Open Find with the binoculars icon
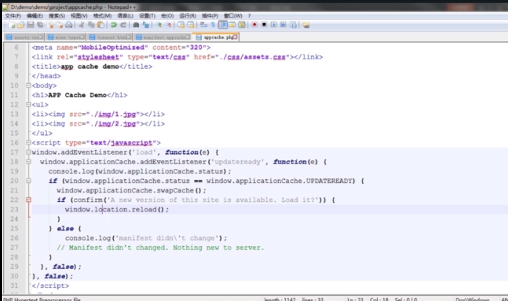This screenshot has width=508, height=301. point(136,25)
